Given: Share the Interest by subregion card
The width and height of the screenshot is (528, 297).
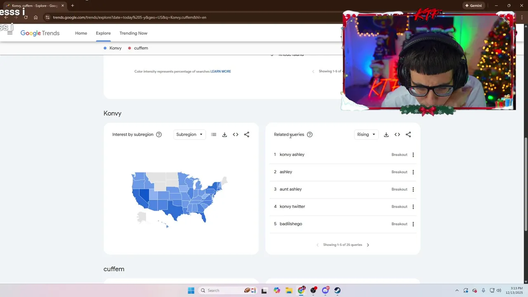Looking at the screenshot, I should click(247, 134).
